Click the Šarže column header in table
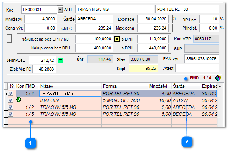This screenshot has width=229, height=153. [186, 86]
